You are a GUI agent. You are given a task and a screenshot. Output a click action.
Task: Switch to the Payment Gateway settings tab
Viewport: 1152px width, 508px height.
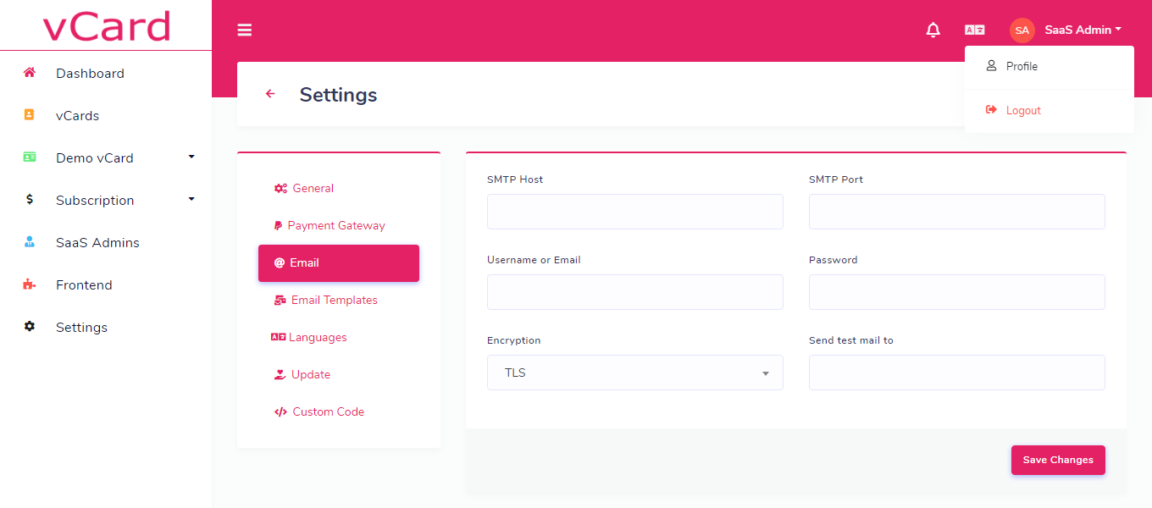click(x=335, y=225)
